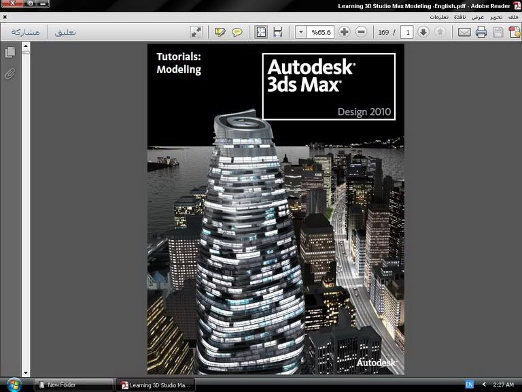522x392 pixels.
Task: Open the Window (نافذة) menu
Action: pyautogui.click(x=459, y=17)
